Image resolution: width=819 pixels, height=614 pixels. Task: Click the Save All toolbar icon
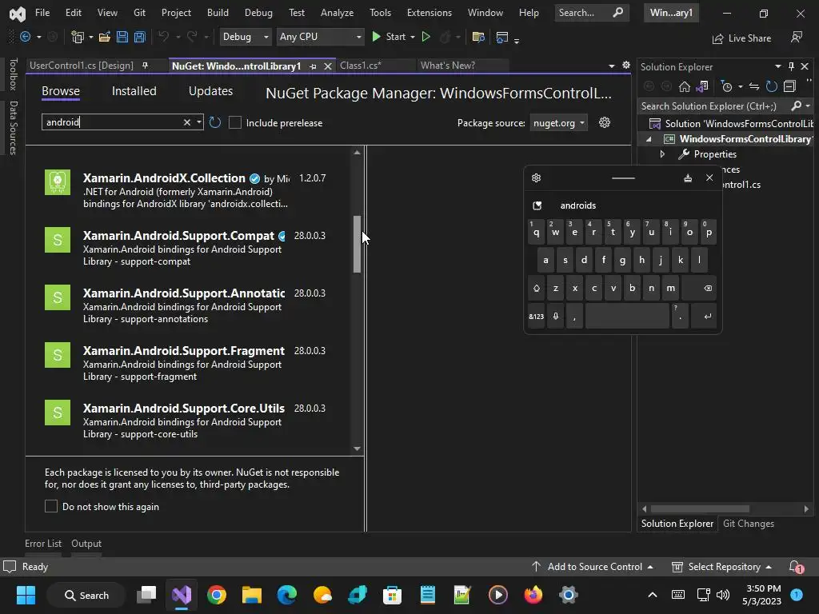click(139, 37)
